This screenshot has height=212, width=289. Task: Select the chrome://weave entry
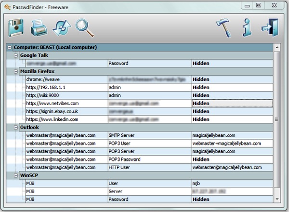[66, 79]
